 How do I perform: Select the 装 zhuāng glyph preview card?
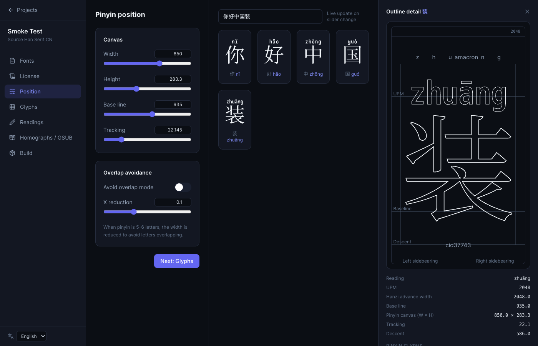click(235, 120)
